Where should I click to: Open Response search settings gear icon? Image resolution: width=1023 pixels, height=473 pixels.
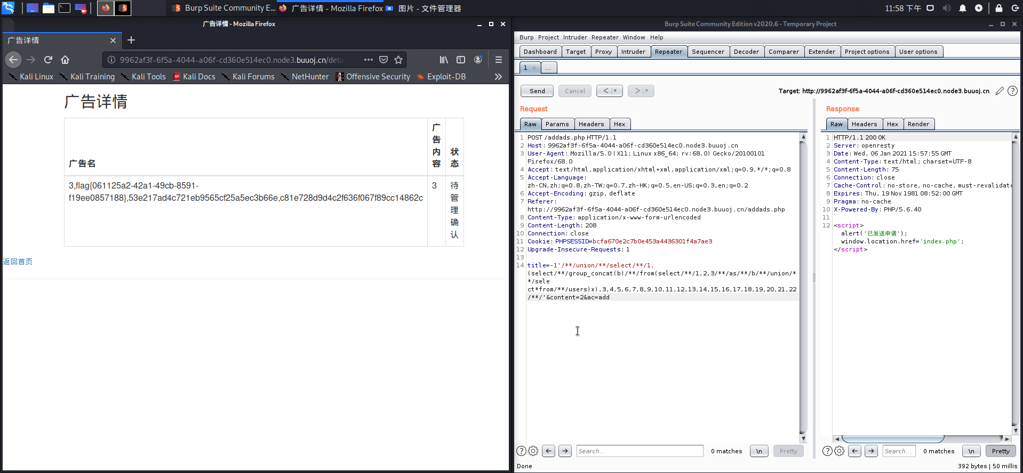tap(839, 451)
